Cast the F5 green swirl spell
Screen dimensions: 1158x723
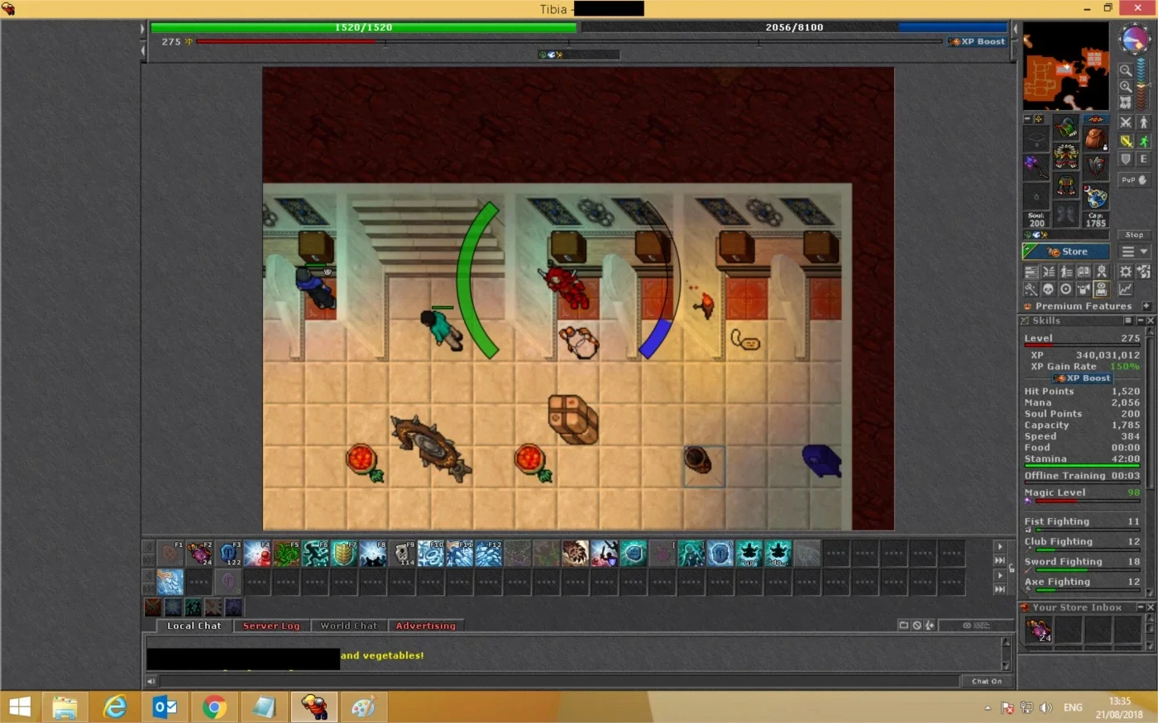[x=286, y=553]
